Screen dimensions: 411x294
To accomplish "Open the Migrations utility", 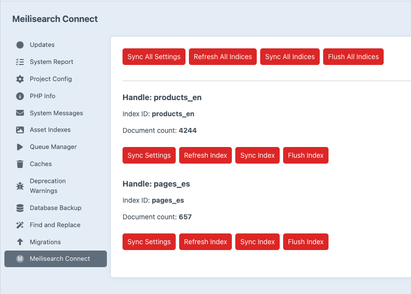I will coord(45,242).
